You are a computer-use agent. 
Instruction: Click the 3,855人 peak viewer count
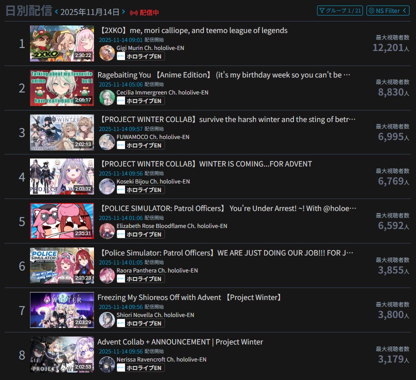tap(393, 270)
